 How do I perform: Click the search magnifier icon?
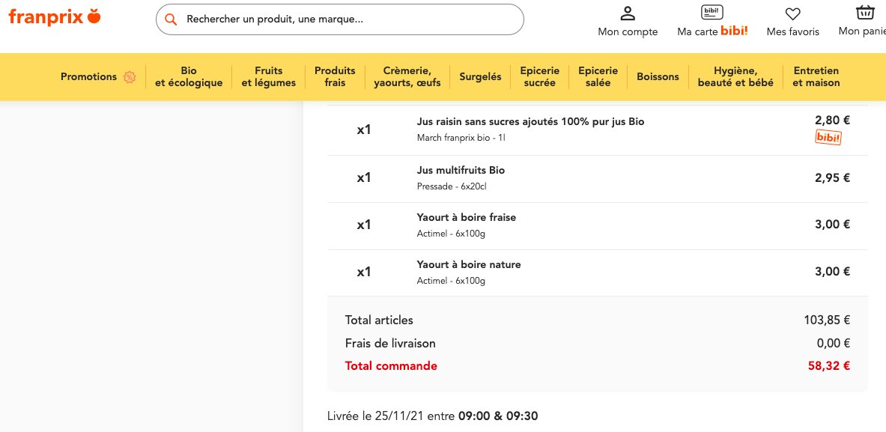click(171, 19)
